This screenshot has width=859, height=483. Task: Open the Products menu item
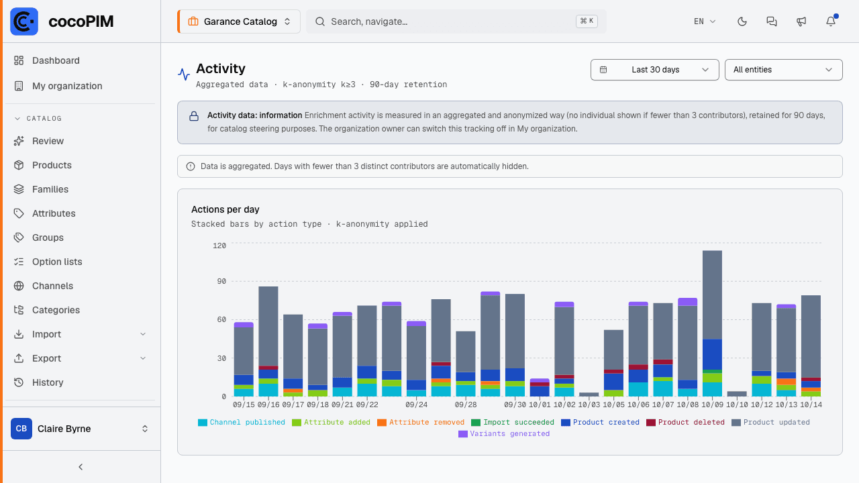pyautogui.click(x=81, y=165)
